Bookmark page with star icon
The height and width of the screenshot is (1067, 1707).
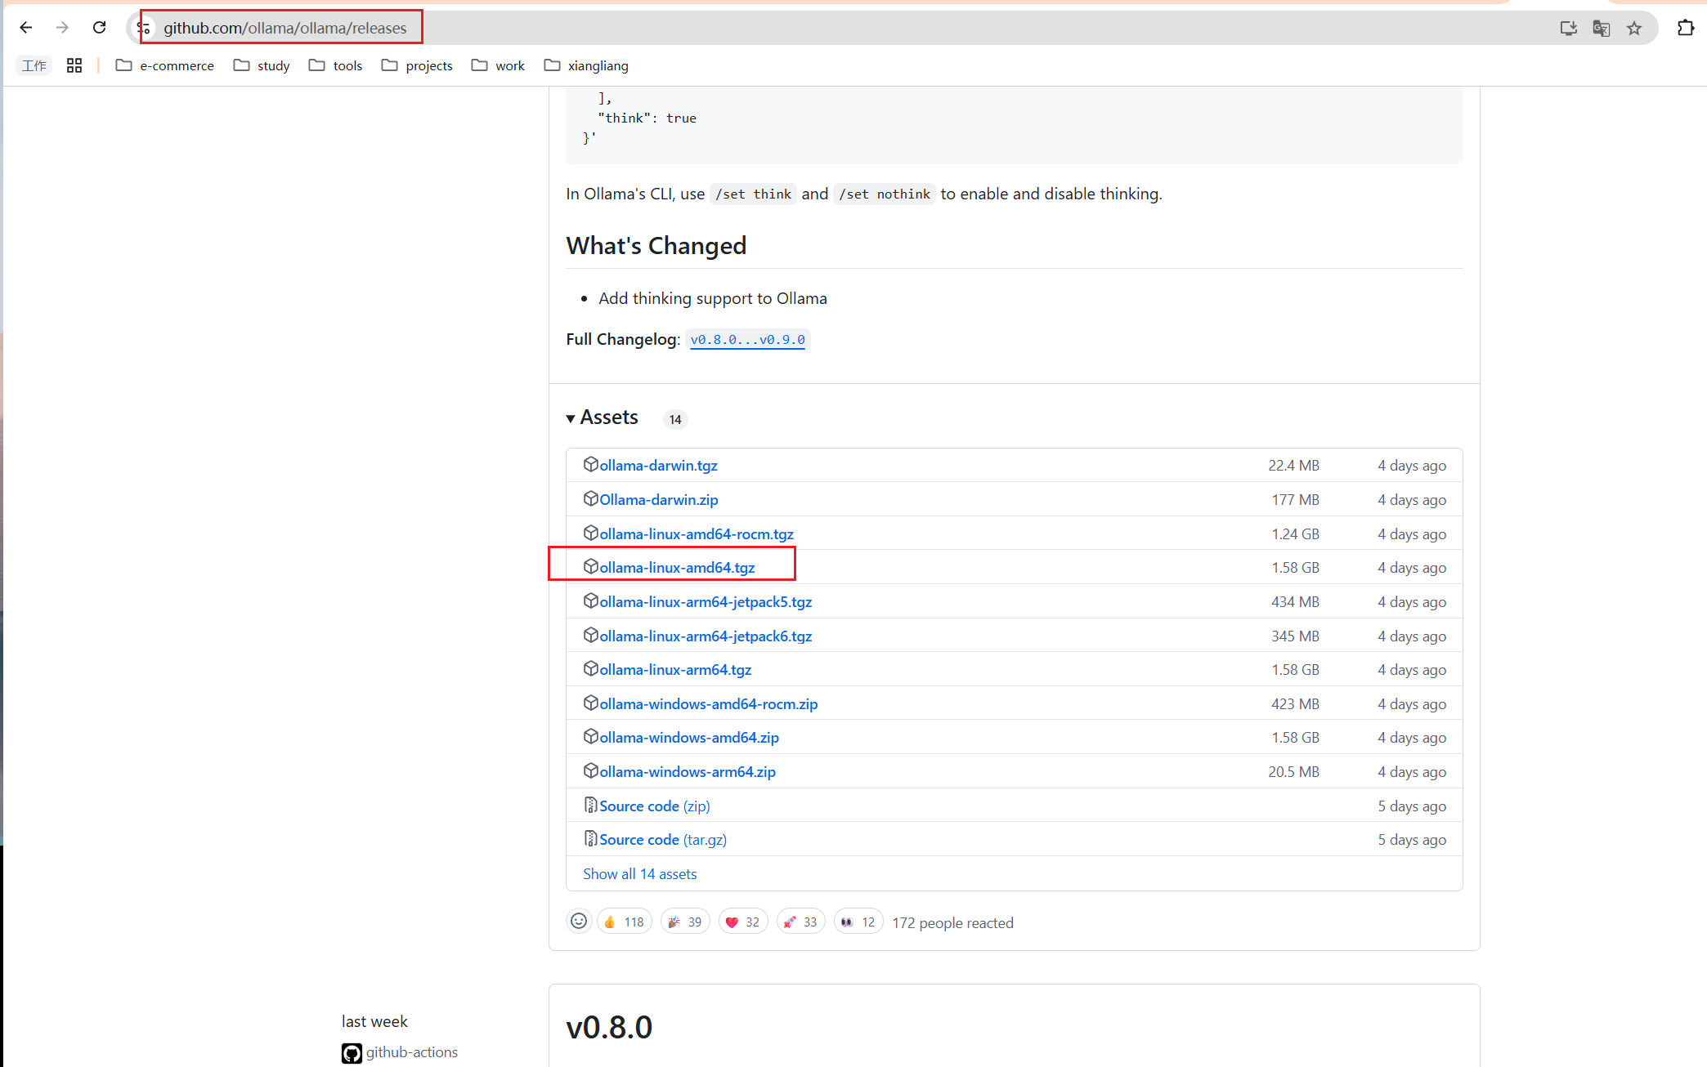1633,29
